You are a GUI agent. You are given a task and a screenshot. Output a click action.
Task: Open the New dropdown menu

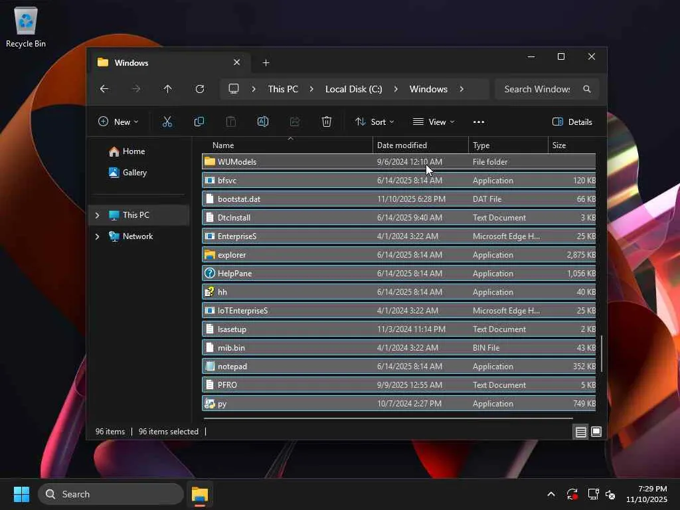click(x=118, y=122)
